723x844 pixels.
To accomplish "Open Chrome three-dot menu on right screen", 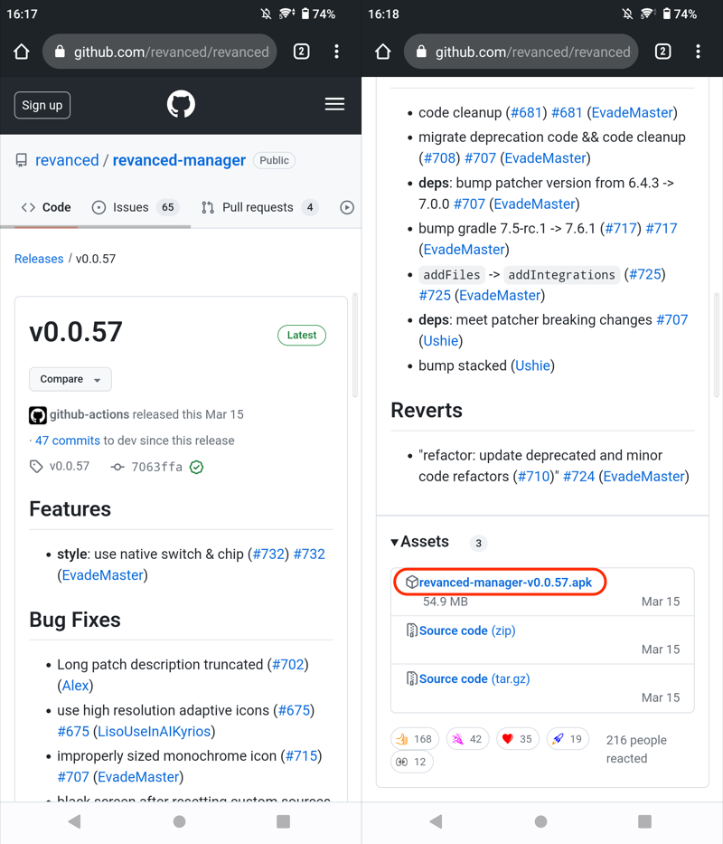I will tap(698, 52).
